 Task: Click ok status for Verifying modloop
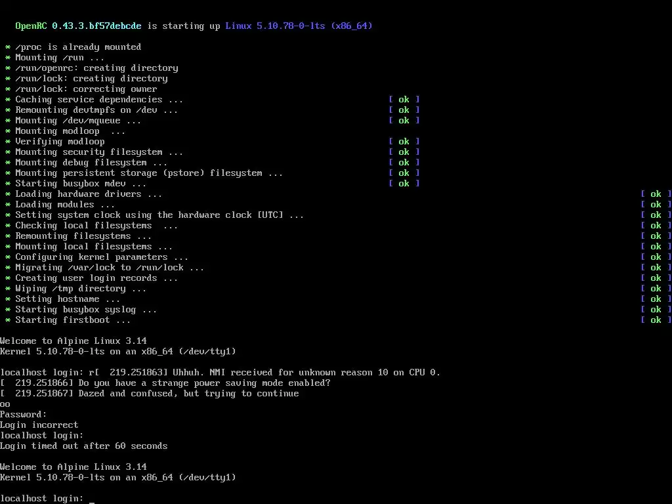pyautogui.click(x=404, y=142)
